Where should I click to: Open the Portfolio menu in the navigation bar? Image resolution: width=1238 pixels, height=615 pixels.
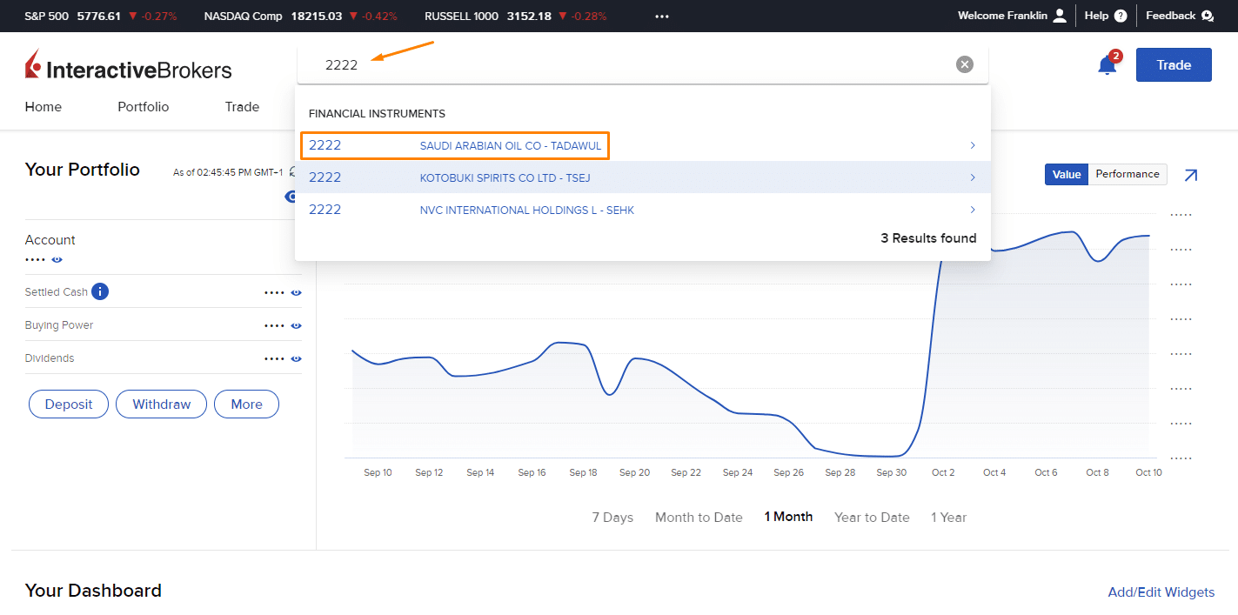[x=144, y=107]
